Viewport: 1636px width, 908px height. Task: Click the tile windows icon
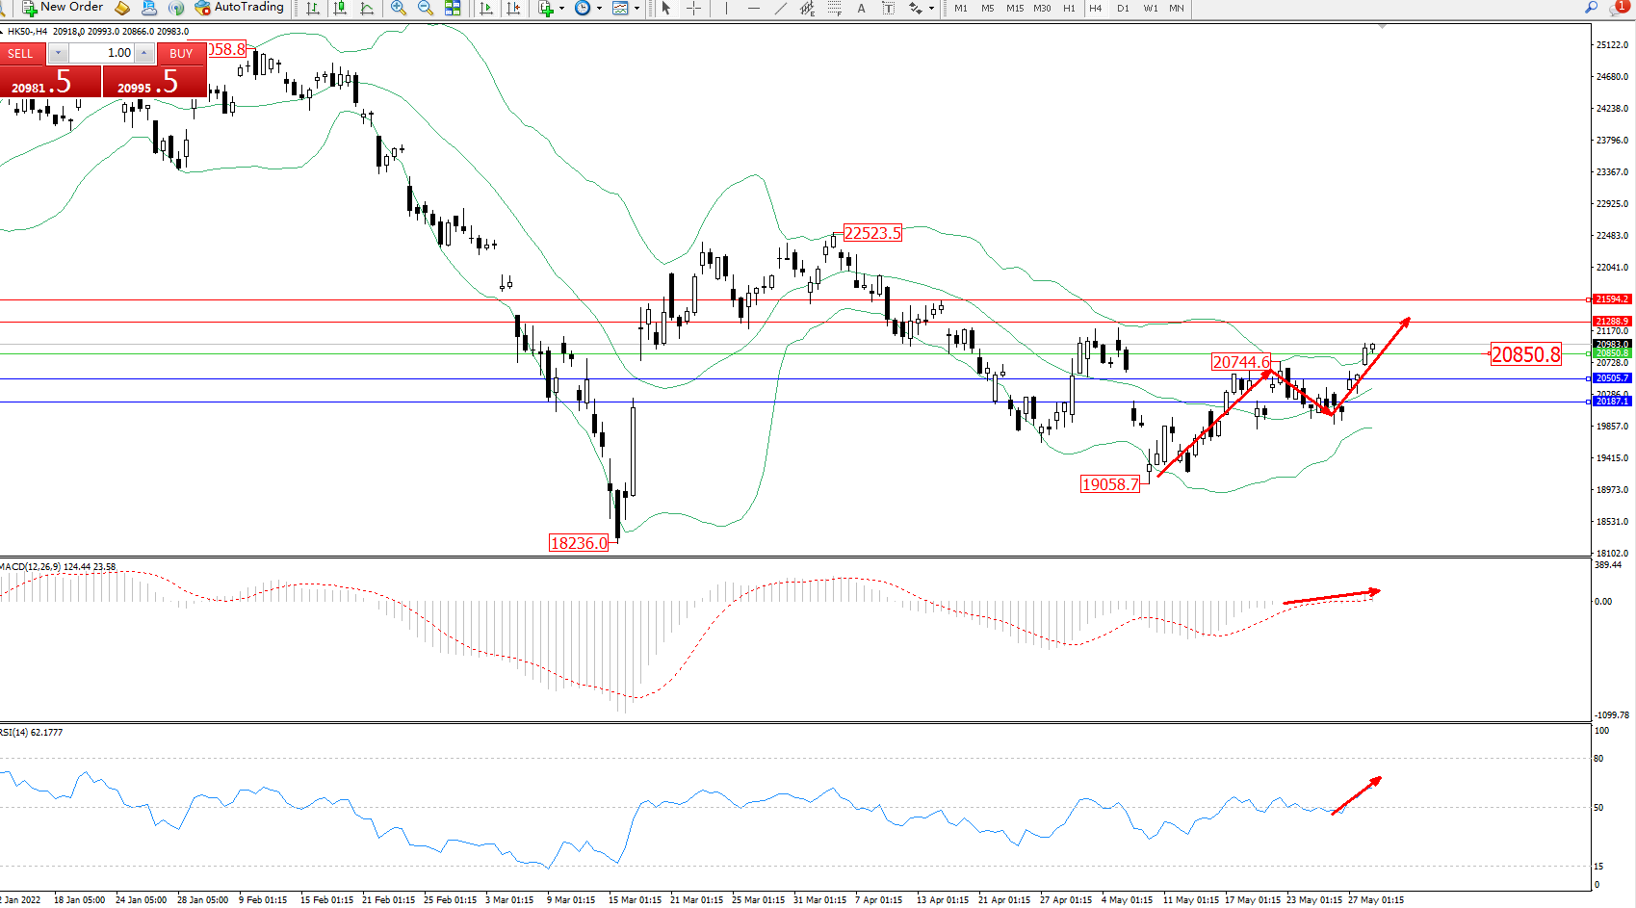453,8
